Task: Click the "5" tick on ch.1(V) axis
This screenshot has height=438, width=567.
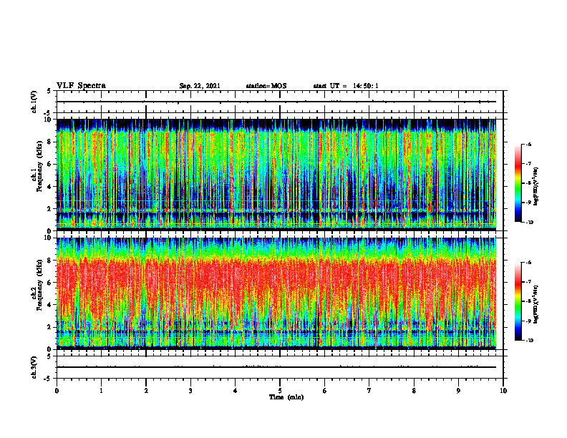Action: click(x=49, y=92)
